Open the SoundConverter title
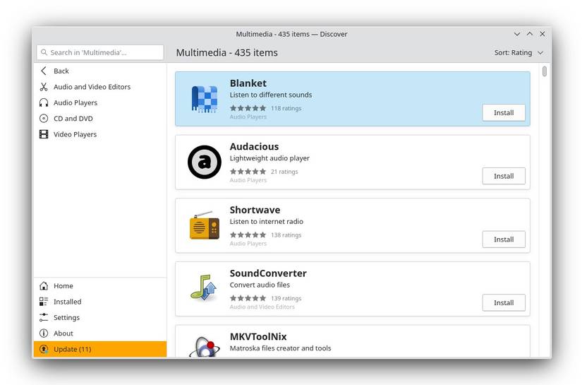Image resolution: width=582 pixels, height=385 pixels. point(268,273)
